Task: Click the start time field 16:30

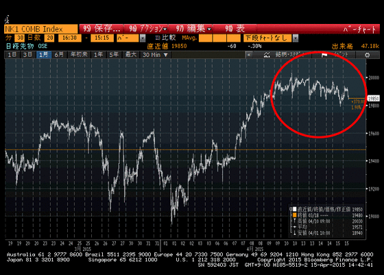Action: [x=69, y=38]
